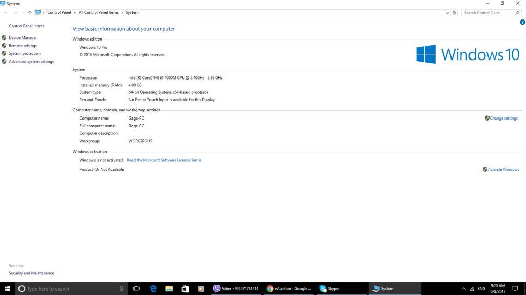The width and height of the screenshot is (526, 295).
Task: Open Device Manager from the sidebar
Action: (23, 37)
